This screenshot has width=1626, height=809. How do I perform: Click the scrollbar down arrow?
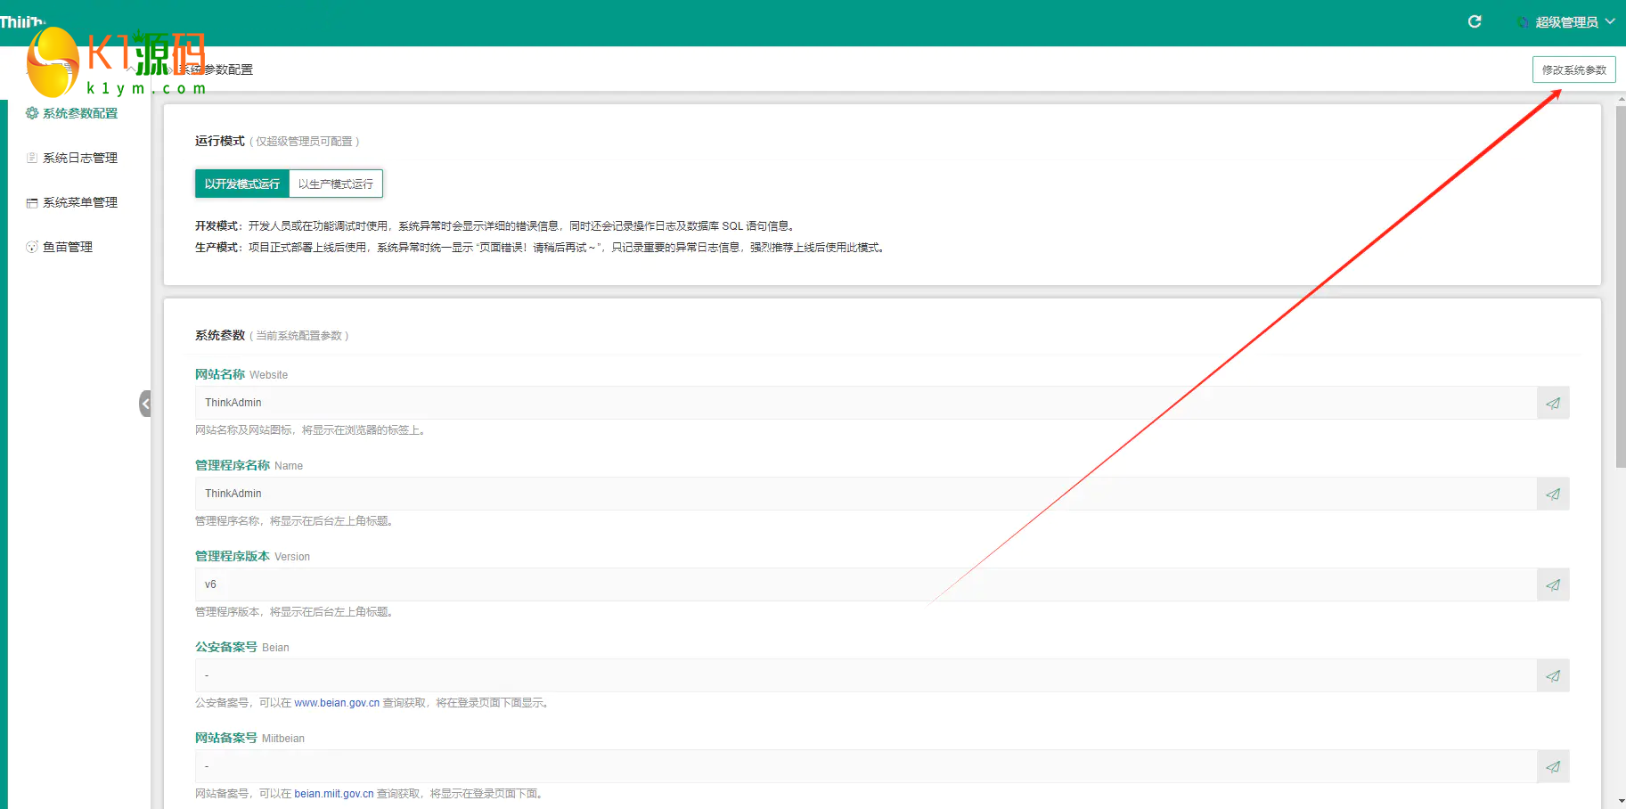pyautogui.click(x=1621, y=801)
